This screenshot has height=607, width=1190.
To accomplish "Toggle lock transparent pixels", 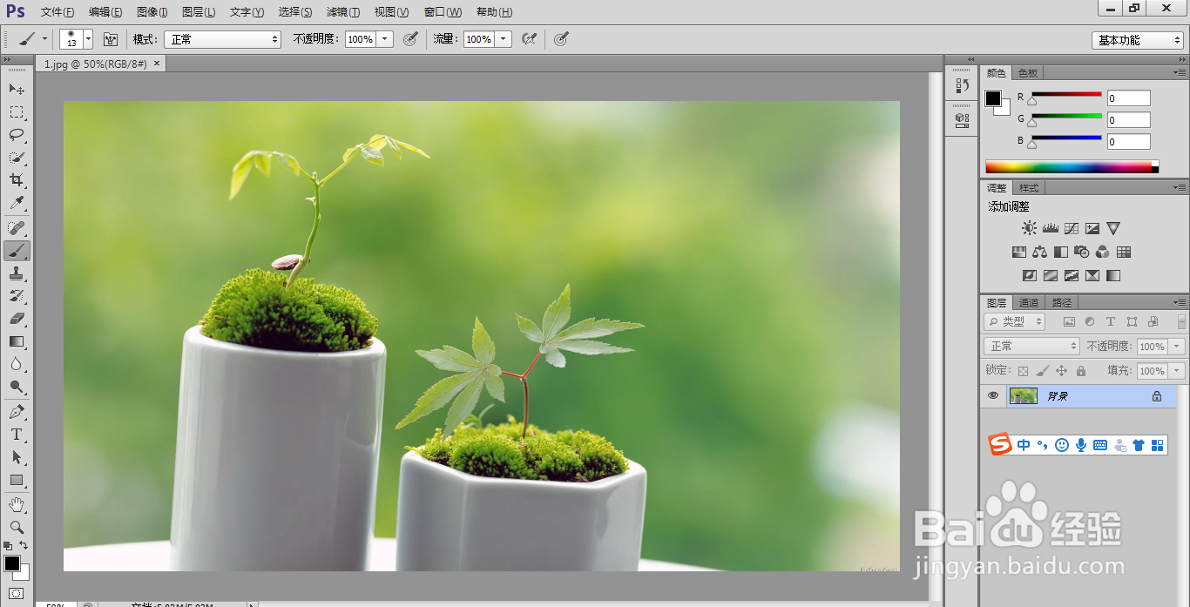I will coord(1024,371).
